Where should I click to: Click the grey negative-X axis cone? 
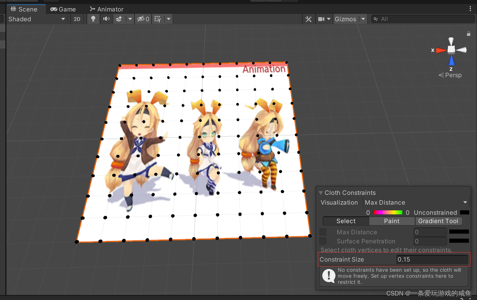tap(461, 50)
